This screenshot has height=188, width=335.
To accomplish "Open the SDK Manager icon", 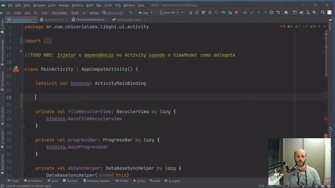I will (x=315, y=13).
